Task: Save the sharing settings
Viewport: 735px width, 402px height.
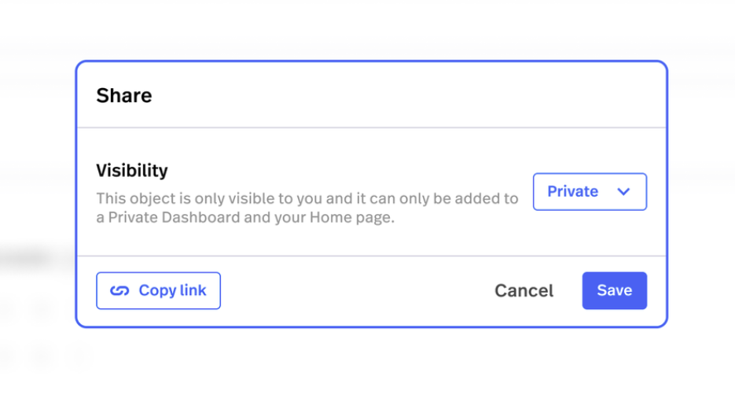Action: tap(614, 291)
